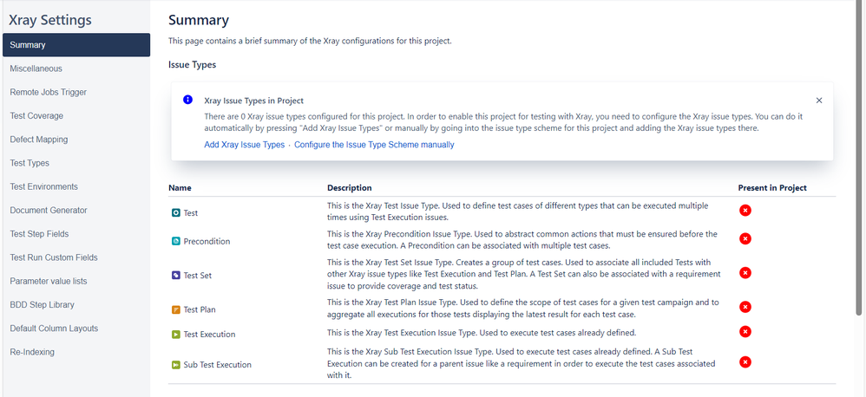Image resolution: width=866 pixels, height=397 pixels.
Task: Click the Xray Settings sidebar heading
Action: pyautogui.click(x=50, y=20)
